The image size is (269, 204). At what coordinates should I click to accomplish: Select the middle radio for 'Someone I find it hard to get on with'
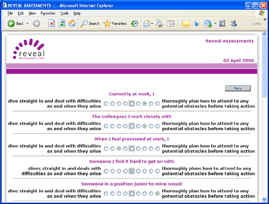tap(131, 171)
